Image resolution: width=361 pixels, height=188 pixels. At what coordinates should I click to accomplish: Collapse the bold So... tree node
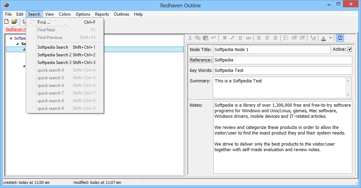[x=18, y=44]
